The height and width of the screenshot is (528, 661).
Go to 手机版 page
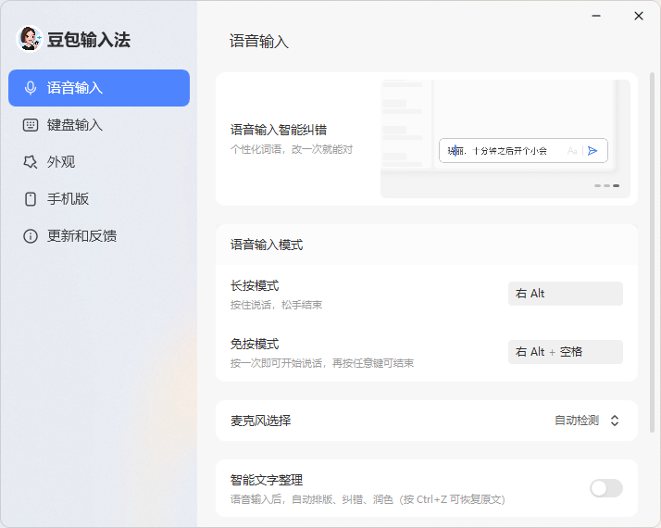(99, 198)
